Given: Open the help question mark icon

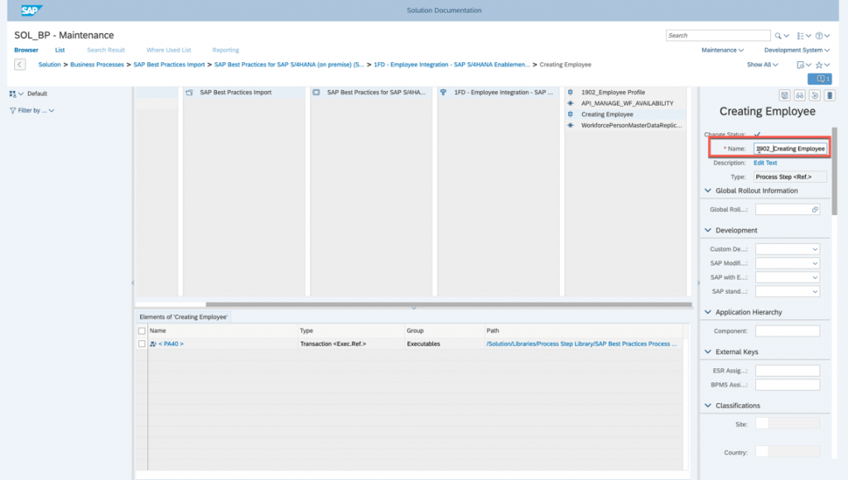Looking at the screenshot, I should 819,36.
